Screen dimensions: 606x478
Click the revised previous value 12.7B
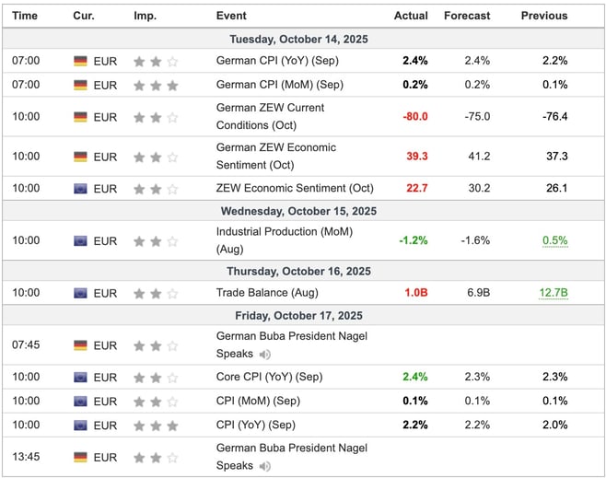pos(553,293)
